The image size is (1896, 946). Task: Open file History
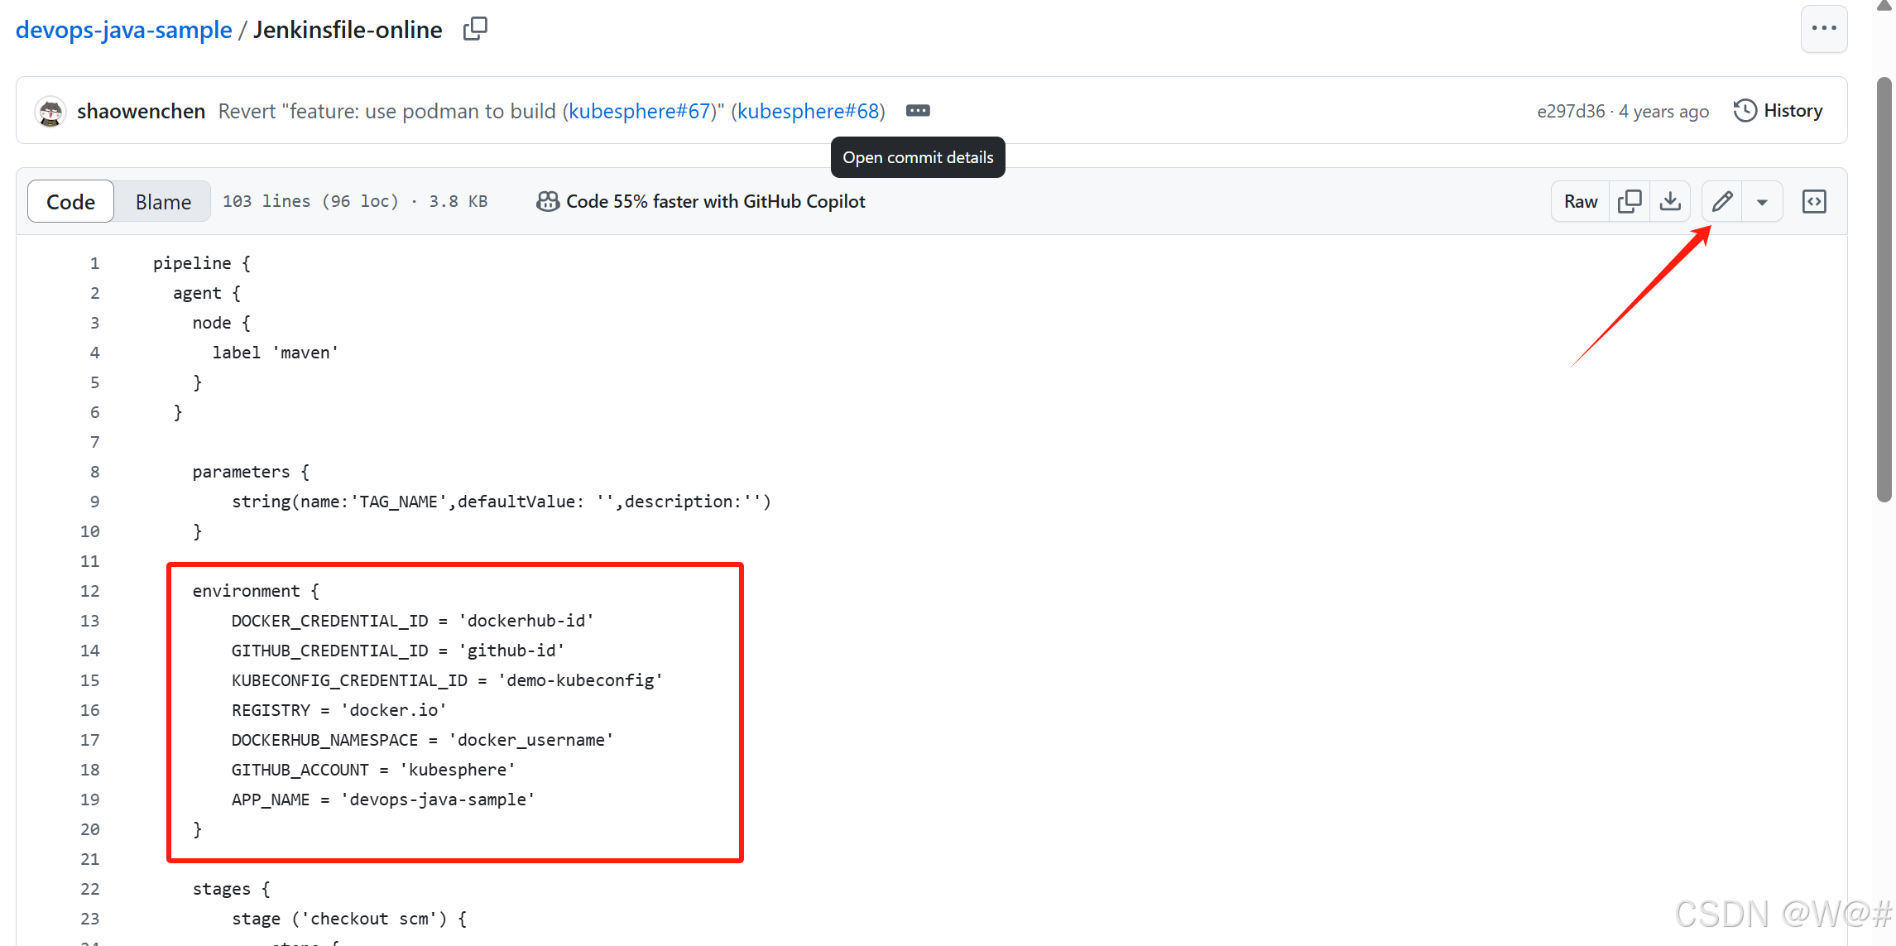pos(1778,111)
